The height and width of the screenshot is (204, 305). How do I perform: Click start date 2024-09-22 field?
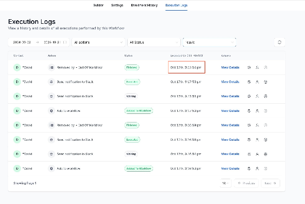22,42
